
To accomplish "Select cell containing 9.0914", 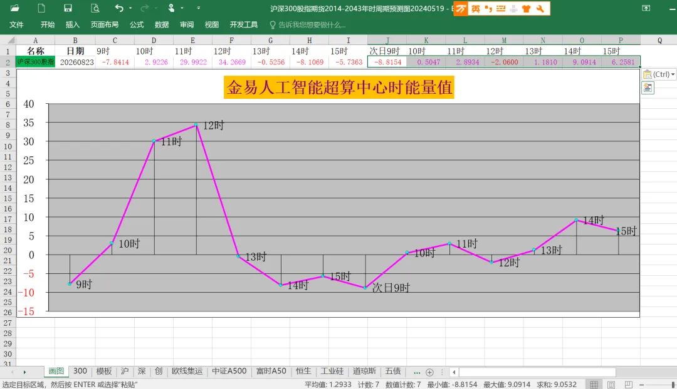I will [582, 62].
